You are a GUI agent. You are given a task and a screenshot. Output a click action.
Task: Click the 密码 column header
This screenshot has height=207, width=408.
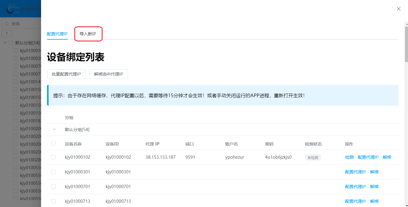pyautogui.click(x=269, y=144)
